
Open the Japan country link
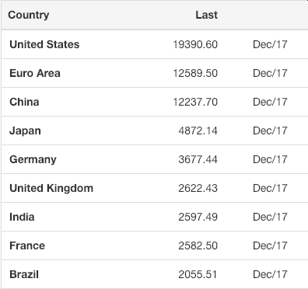[x=25, y=131]
